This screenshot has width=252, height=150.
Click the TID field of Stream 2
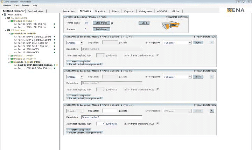pyautogui.click(x=100, y=124)
